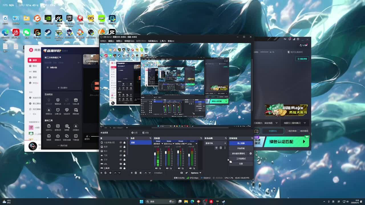
Task: Select the highlighted scene in scenes list
Action: pyautogui.click(x=141, y=142)
